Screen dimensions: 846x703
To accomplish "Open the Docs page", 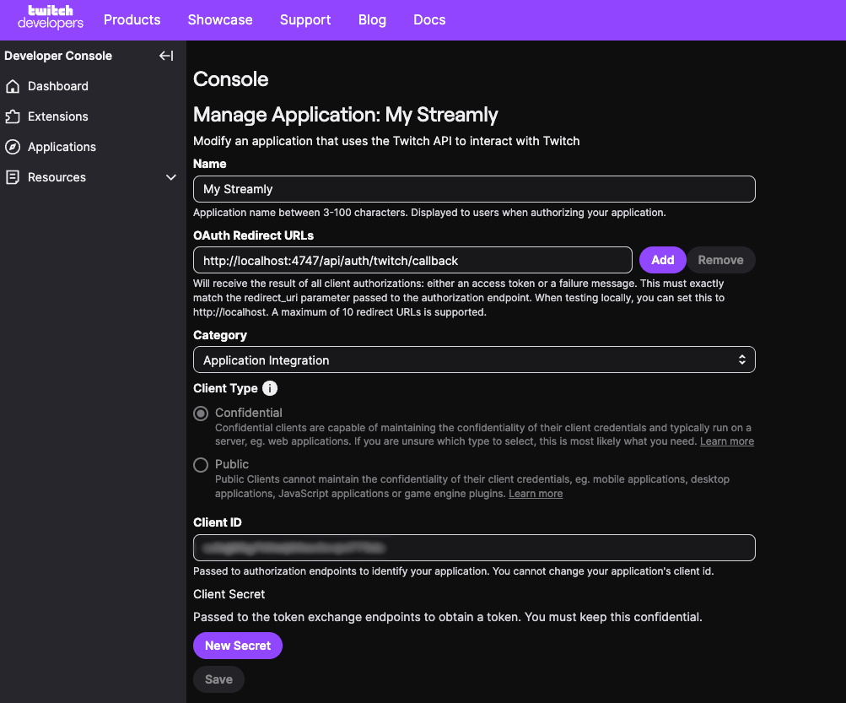I will 429,20.
